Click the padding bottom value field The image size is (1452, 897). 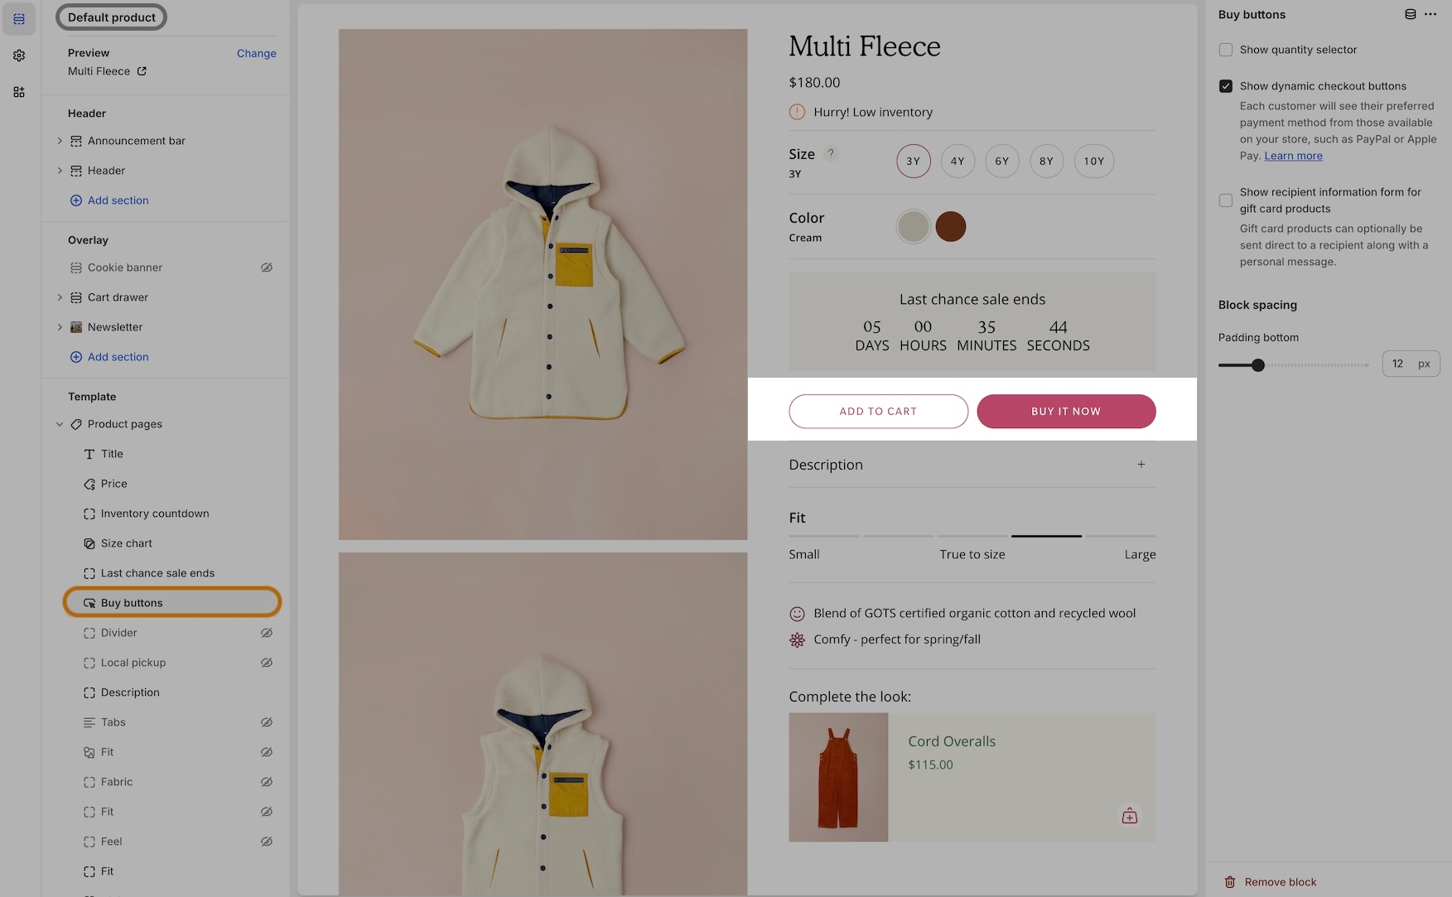1400,364
